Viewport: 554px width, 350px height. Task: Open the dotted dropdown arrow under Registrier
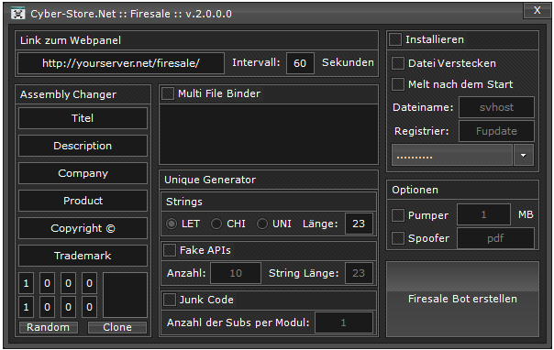click(523, 155)
